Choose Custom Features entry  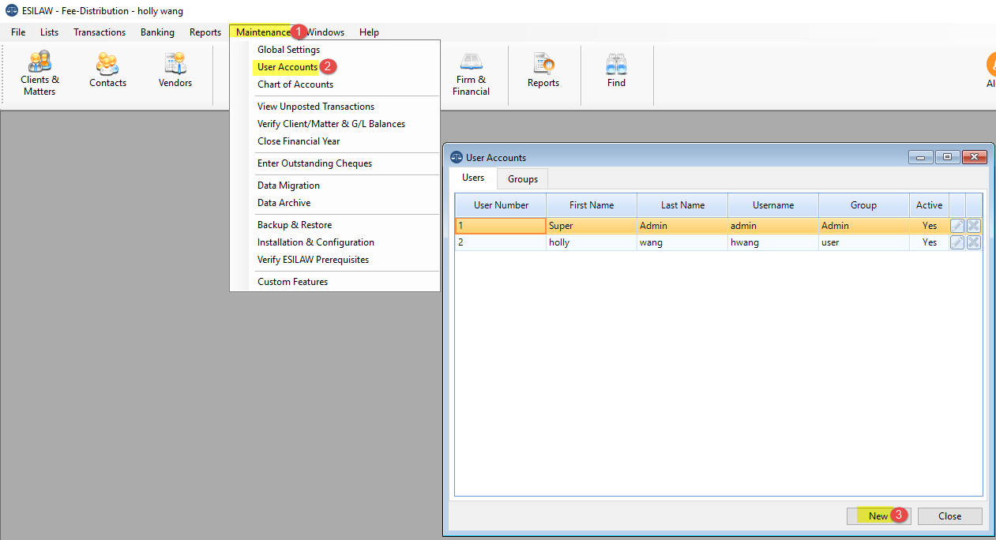(x=292, y=282)
